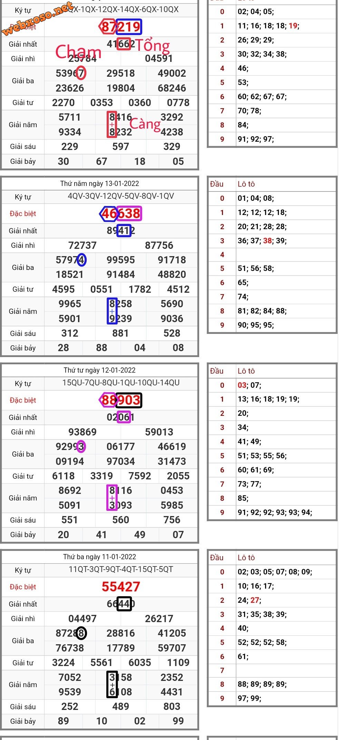Viewport: 339px width, 740px height.
Task: Select the lô tô row '81; 82; 84; 88;'
Action: pyautogui.click(x=262, y=311)
